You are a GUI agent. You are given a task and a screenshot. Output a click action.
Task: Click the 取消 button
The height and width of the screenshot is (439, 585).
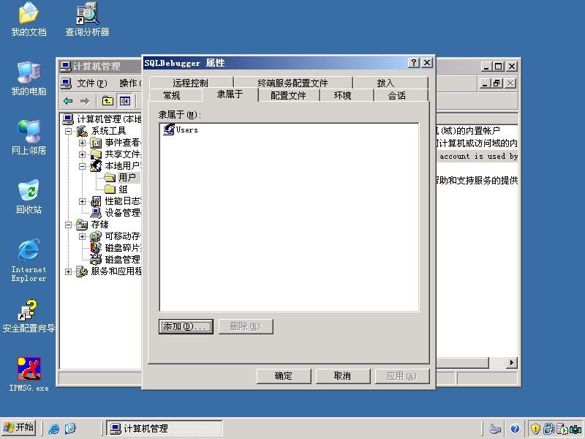[343, 376]
